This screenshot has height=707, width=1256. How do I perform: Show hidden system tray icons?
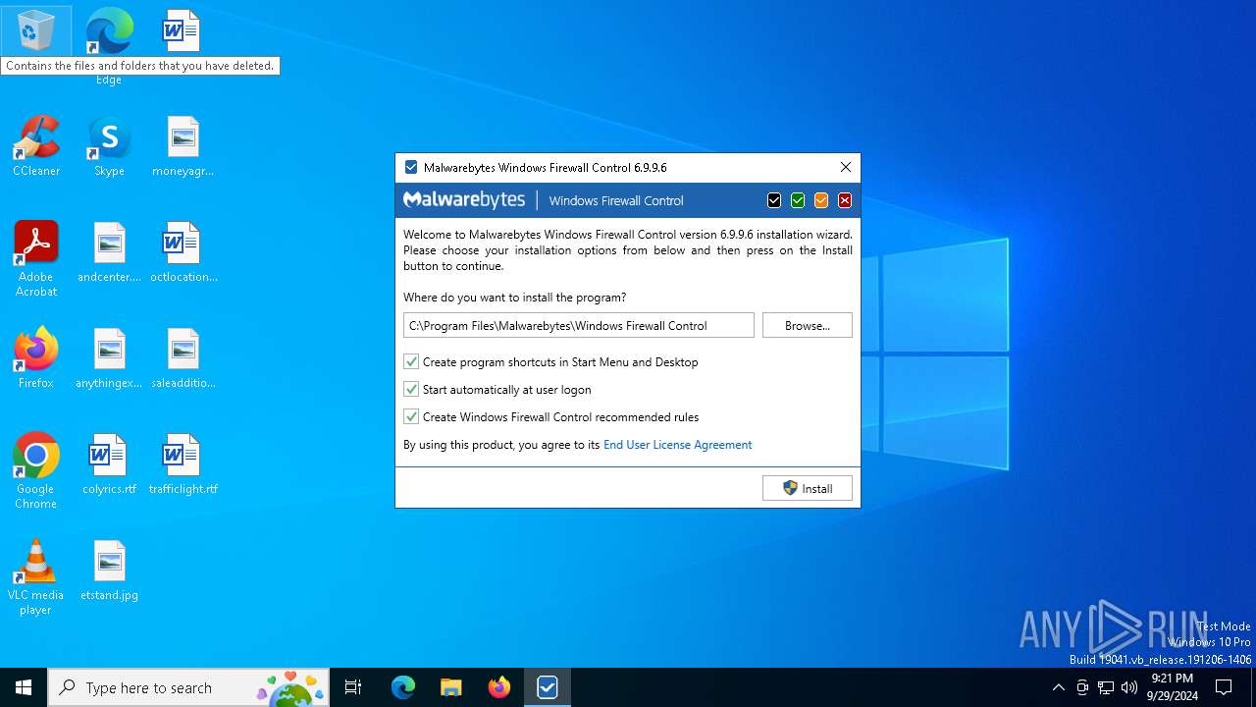coord(1058,687)
